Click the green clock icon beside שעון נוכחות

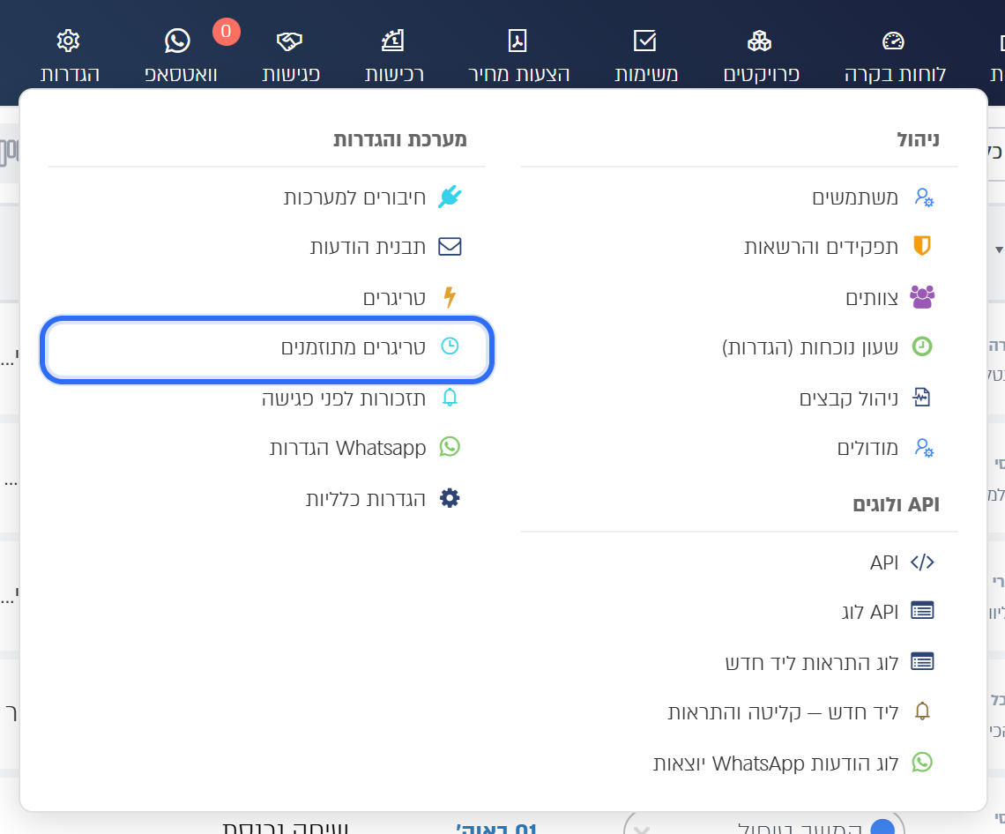(922, 346)
